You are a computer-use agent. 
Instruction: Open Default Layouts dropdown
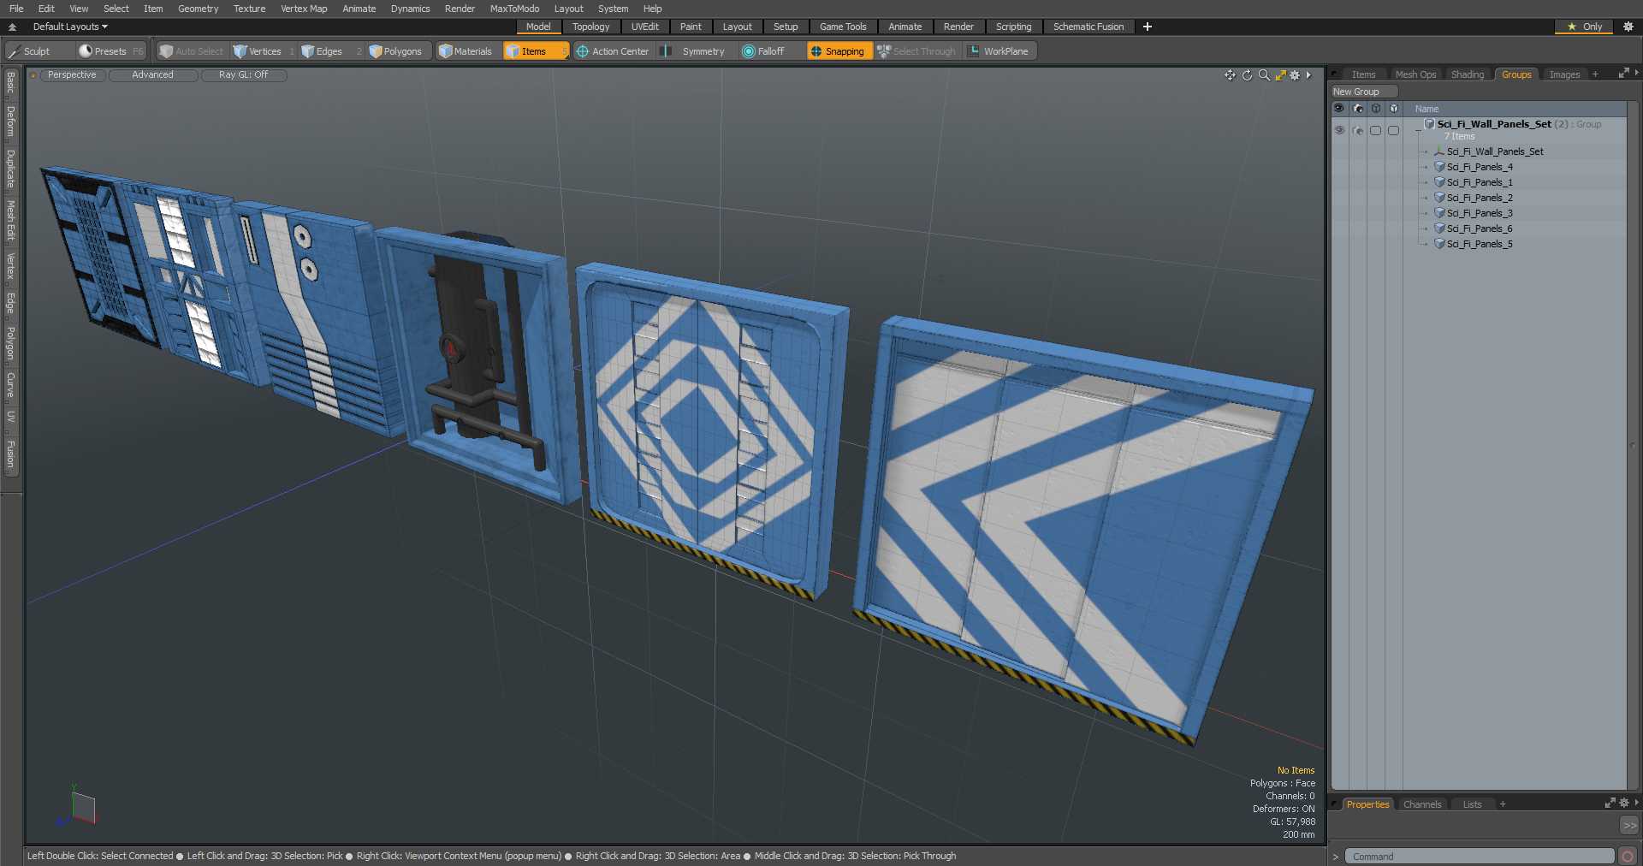70,27
